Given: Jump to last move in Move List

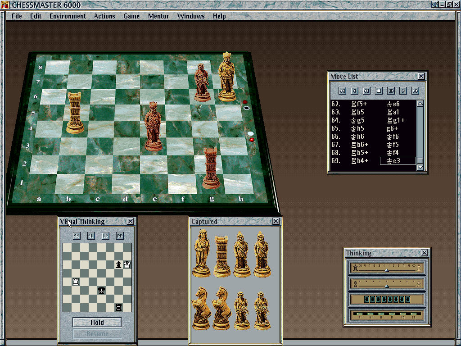Looking at the screenshot, I should [x=415, y=91].
